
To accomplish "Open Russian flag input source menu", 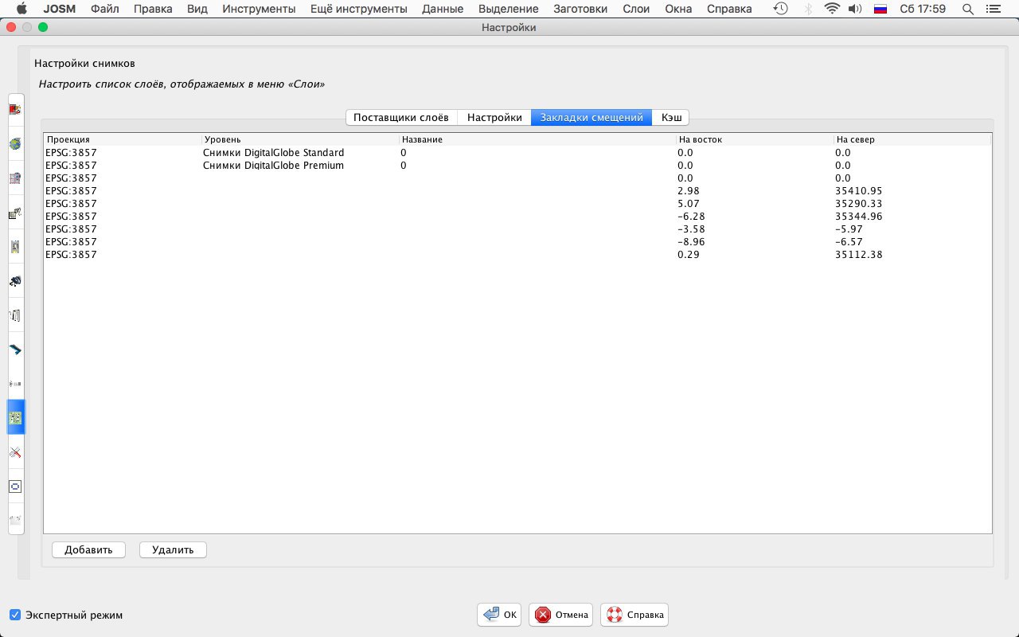I will [x=880, y=9].
